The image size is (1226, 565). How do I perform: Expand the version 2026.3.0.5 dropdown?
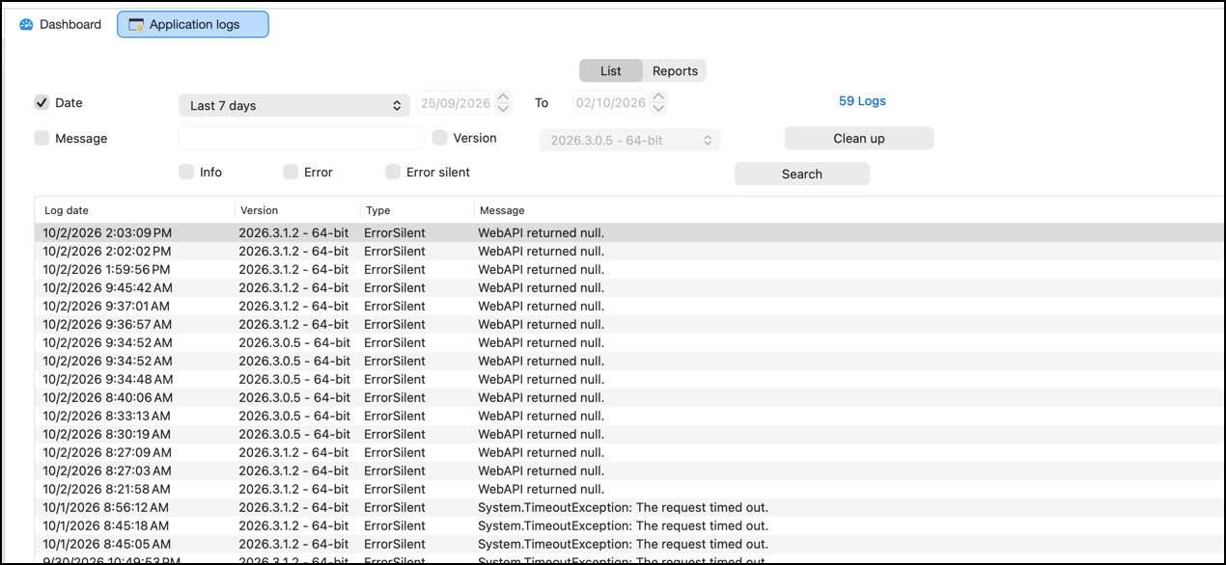[x=629, y=140]
